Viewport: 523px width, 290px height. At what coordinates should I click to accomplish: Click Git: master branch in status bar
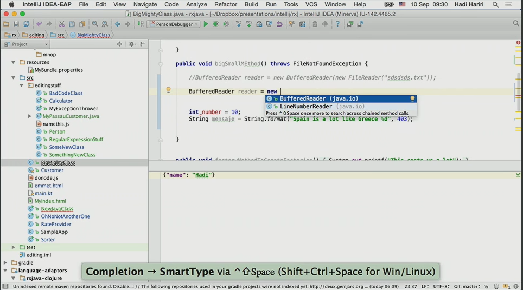point(467,286)
